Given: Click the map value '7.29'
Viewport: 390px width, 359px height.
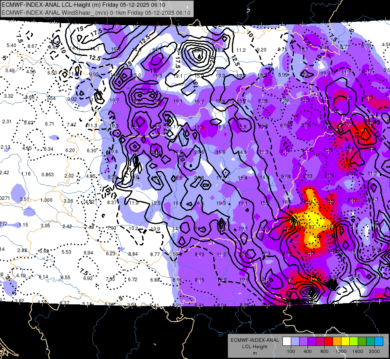Looking at the screenshot, I should pos(284,100).
